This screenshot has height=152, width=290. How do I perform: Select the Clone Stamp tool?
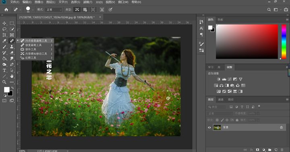tap(12, 47)
